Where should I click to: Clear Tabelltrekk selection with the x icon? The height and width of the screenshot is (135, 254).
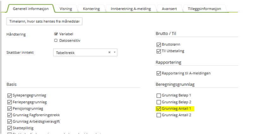[x=109, y=52]
